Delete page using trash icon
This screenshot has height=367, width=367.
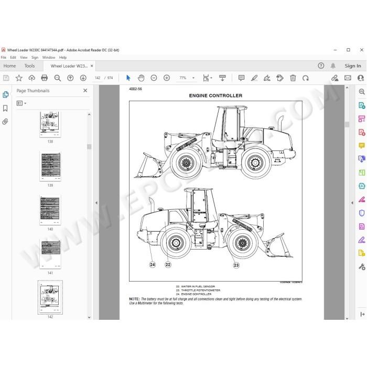[x=293, y=78]
